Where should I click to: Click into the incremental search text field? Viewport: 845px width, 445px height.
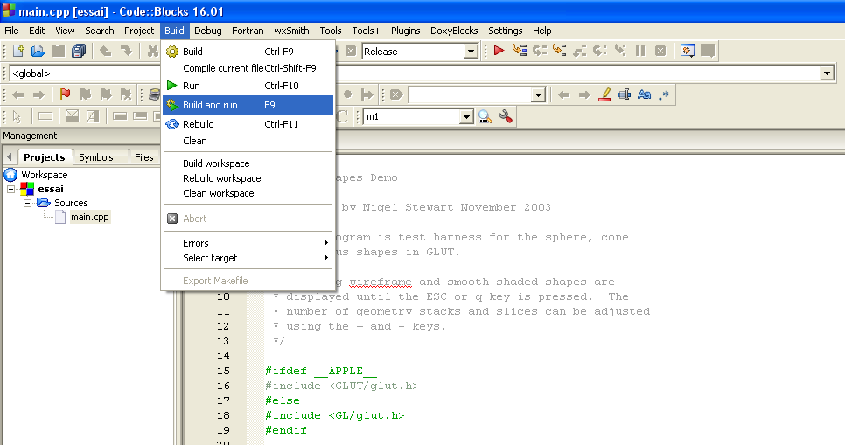[x=470, y=95]
